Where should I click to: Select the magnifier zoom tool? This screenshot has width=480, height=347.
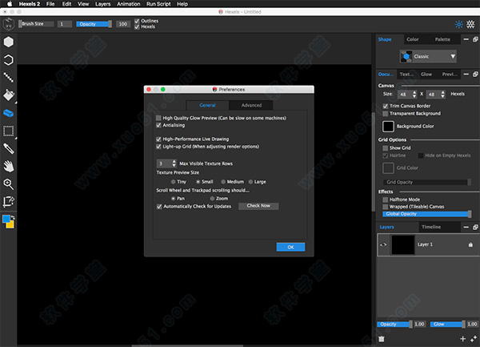9,184
